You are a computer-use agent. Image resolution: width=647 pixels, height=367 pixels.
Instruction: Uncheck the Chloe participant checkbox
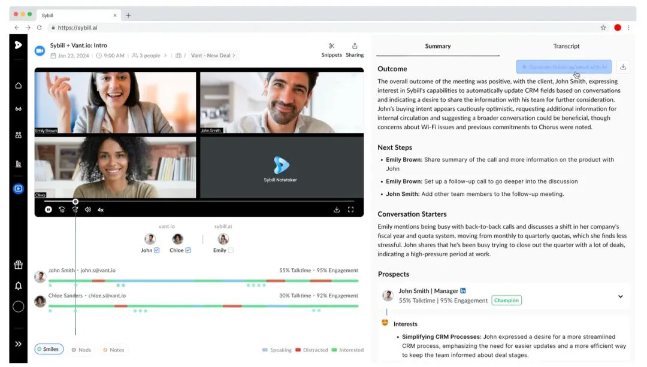188,250
